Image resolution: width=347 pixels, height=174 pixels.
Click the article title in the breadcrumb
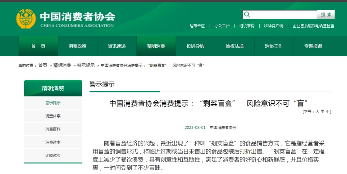click(153, 65)
